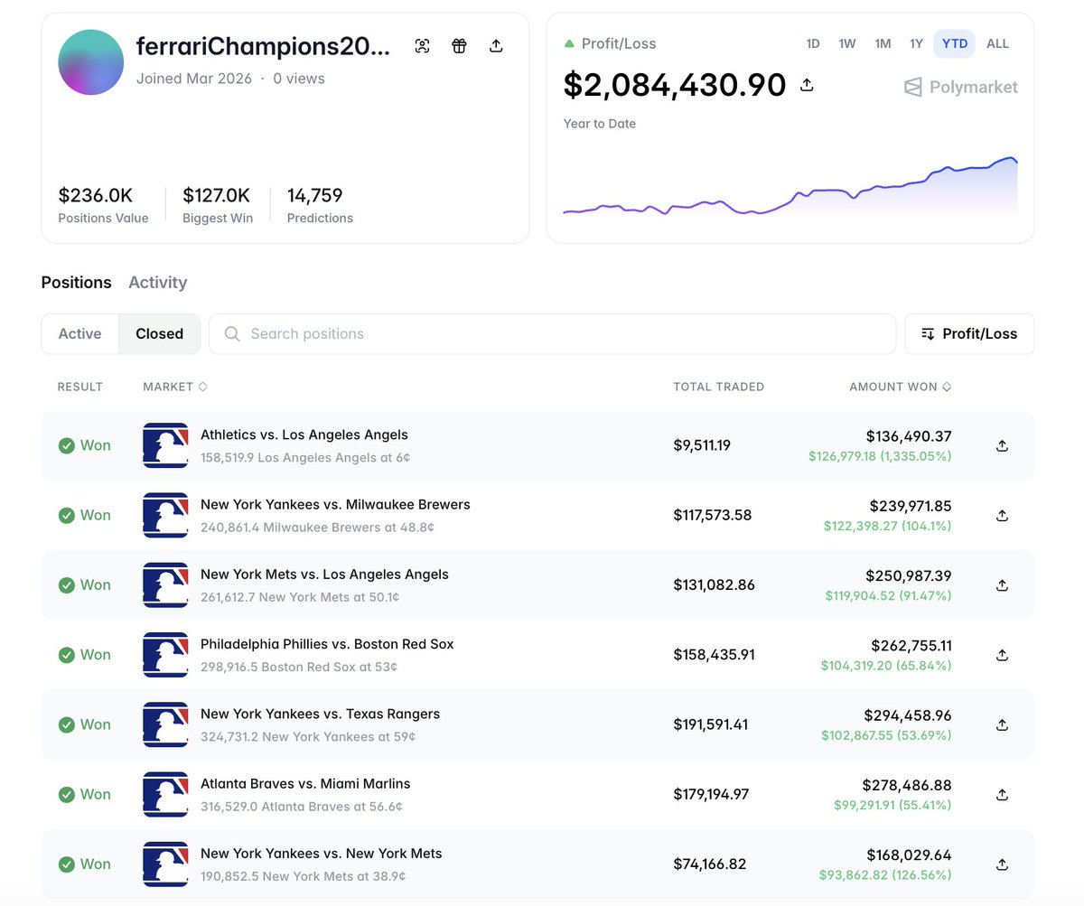Viewport: 1084px width, 906px height.
Task: Click the MLB logo for Mets vs. Angels
Action: pos(165,584)
